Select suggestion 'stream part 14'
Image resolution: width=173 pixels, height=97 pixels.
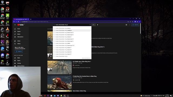72,46
